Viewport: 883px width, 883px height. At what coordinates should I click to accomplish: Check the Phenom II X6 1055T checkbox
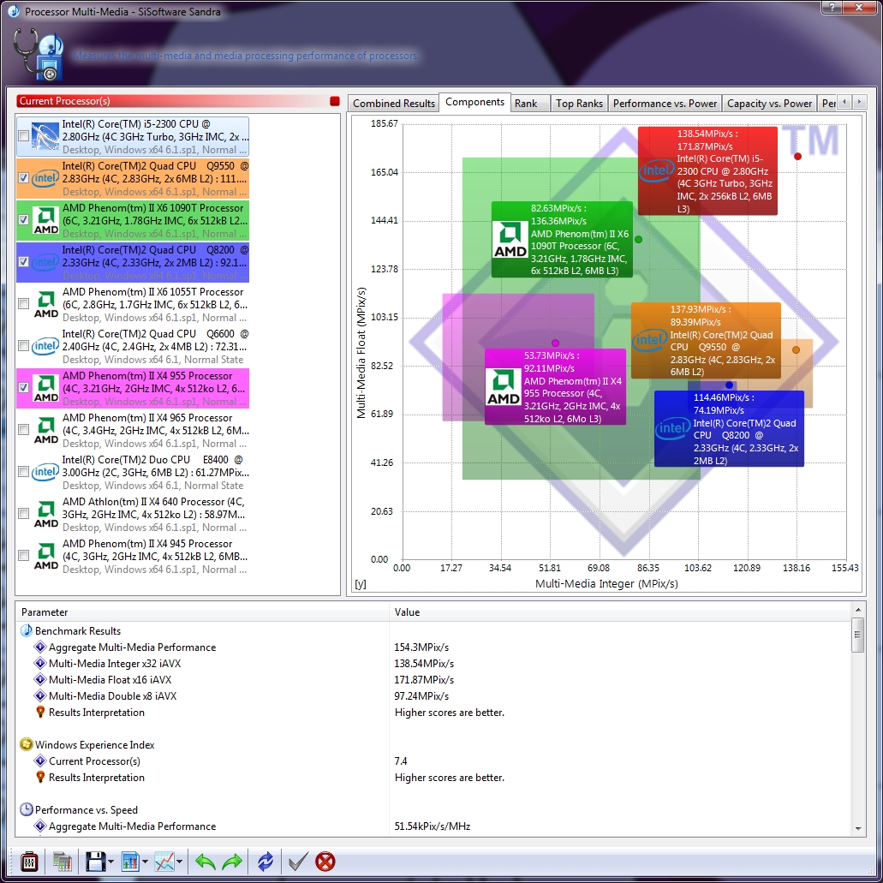click(24, 303)
